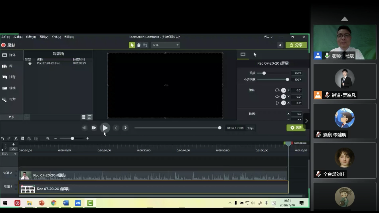Click the playback progress scrubber handle
Image resolution: width=379 pixels, height=213 pixels.
click(220, 128)
